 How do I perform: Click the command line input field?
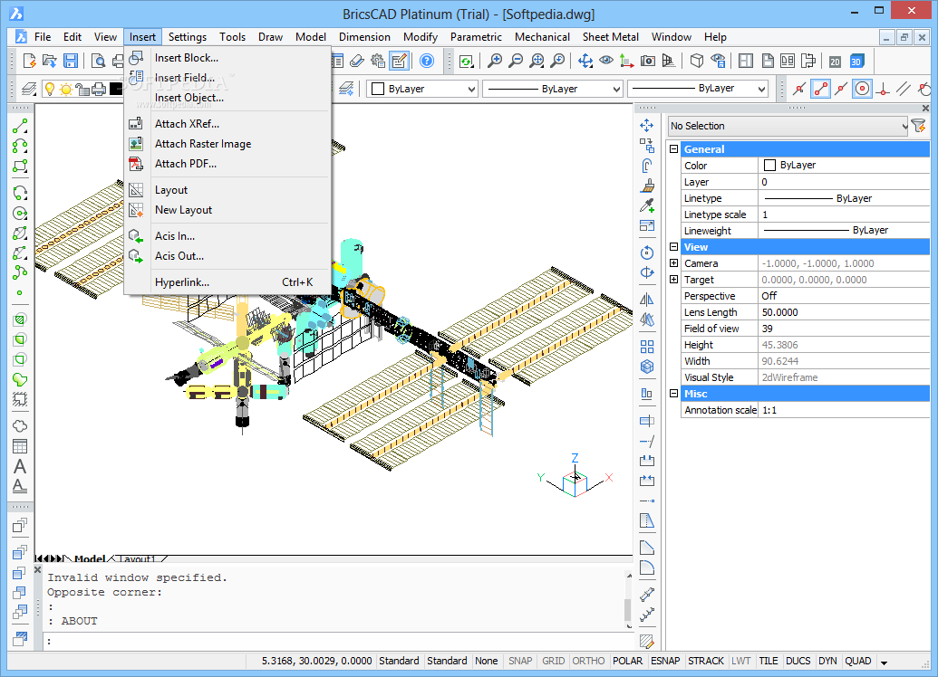338,641
